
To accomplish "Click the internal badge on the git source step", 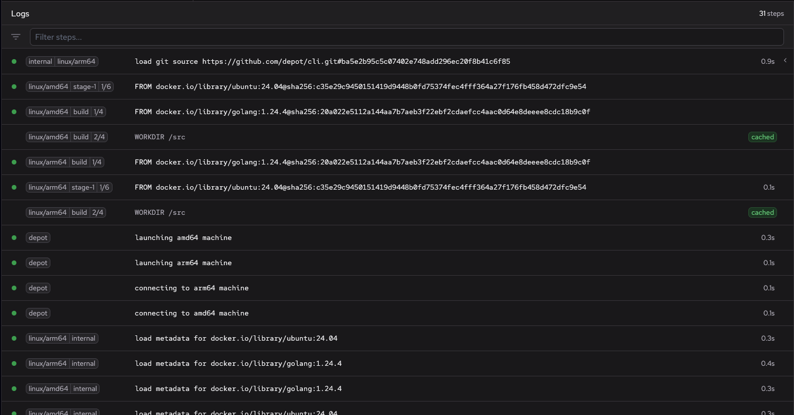I will 40,61.
